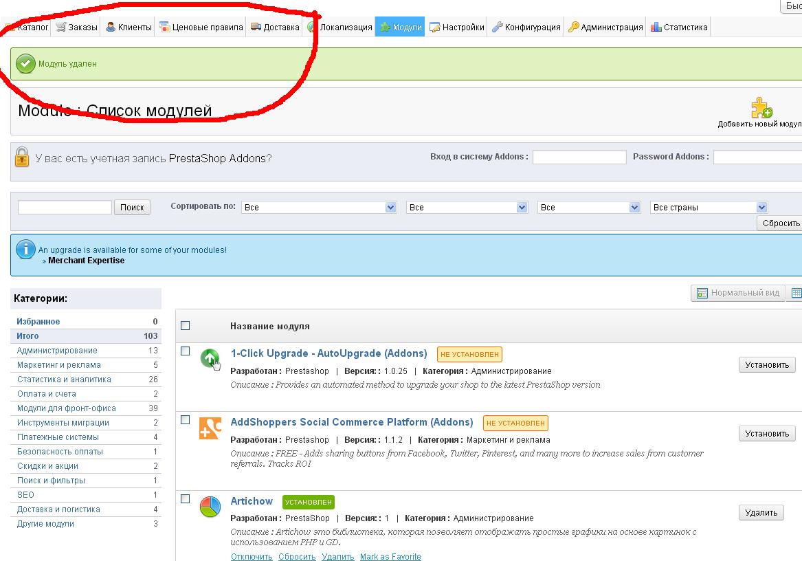The image size is (802, 561).
Task: Click the green checkmark success icon
Action: (25, 64)
